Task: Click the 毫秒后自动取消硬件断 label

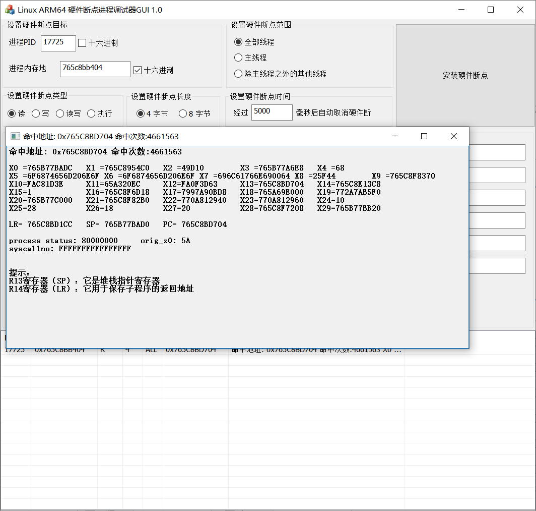Action: [x=333, y=112]
